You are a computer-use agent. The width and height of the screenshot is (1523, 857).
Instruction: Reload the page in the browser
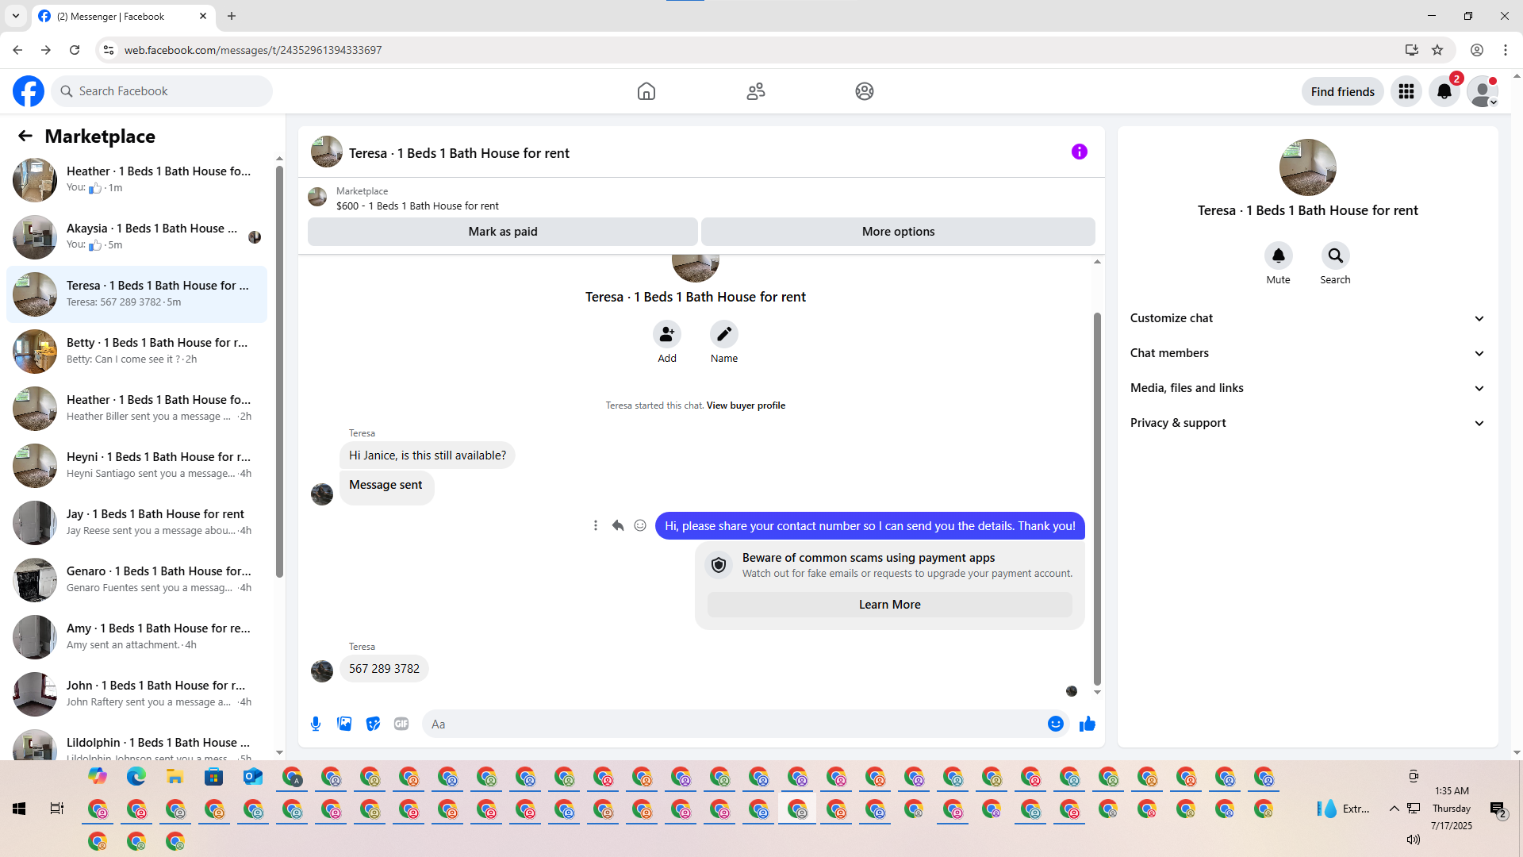75,50
